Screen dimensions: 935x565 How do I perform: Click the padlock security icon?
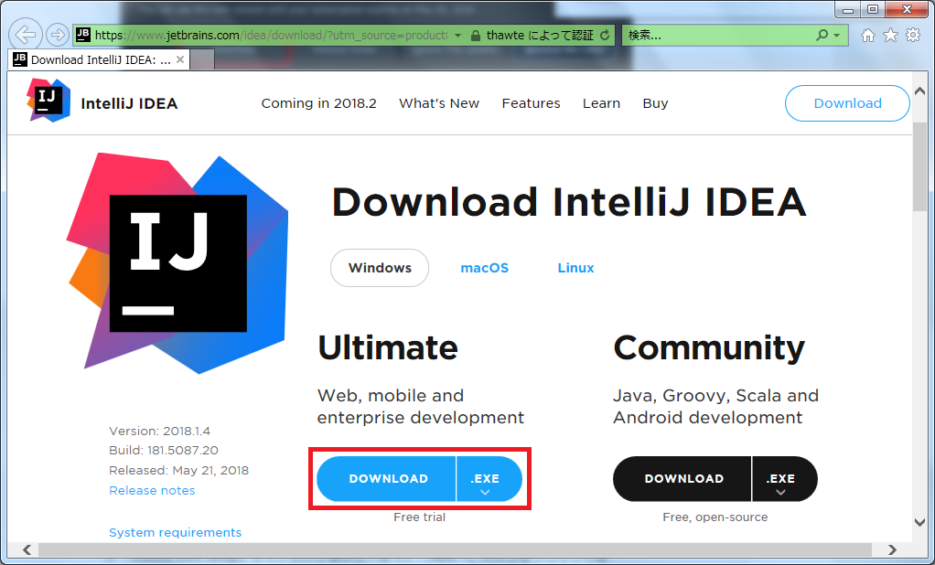475,36
